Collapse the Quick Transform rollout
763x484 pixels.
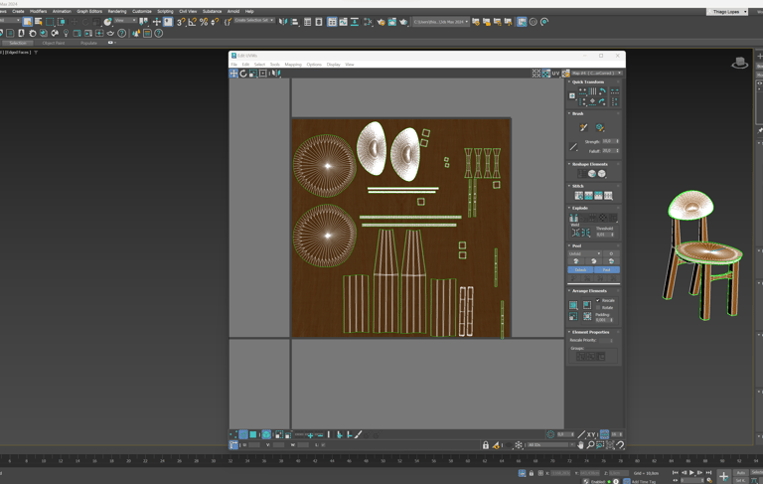tap(569, 82)
